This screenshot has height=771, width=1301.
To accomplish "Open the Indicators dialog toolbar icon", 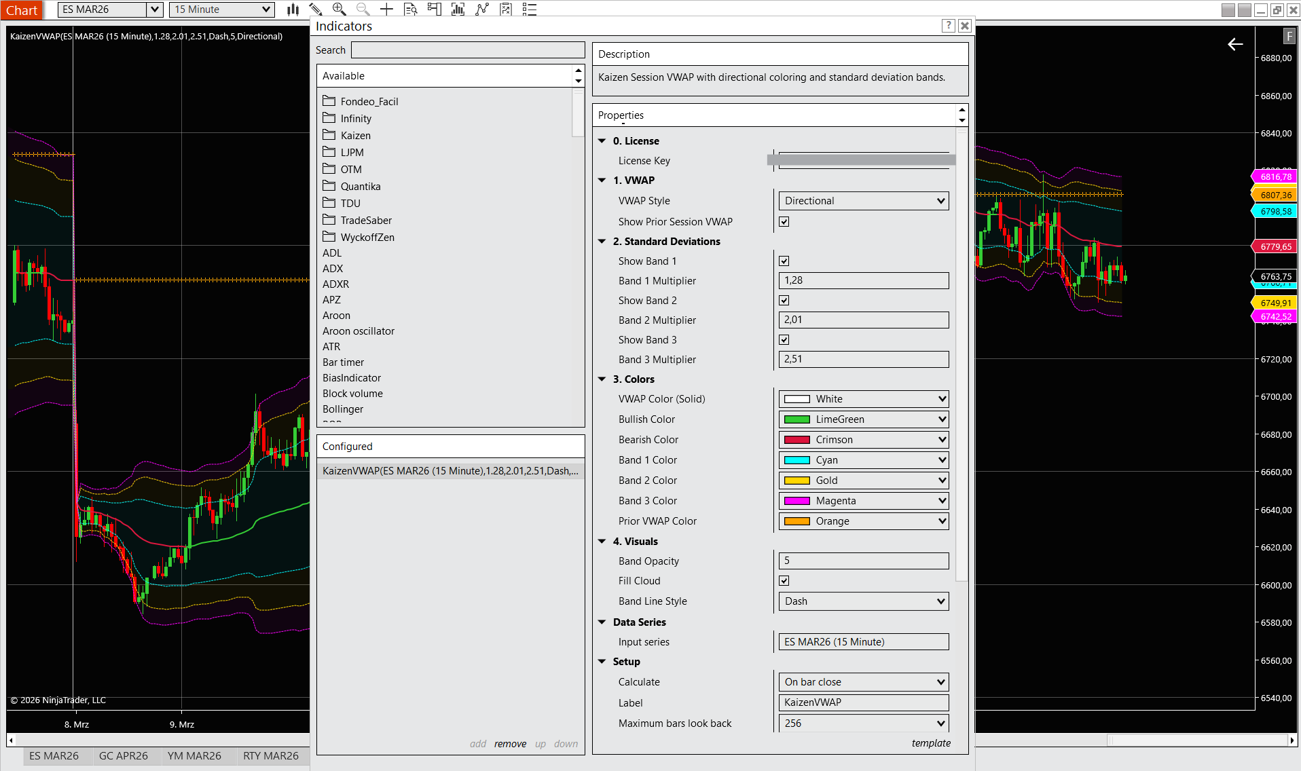I will point(458,10).
